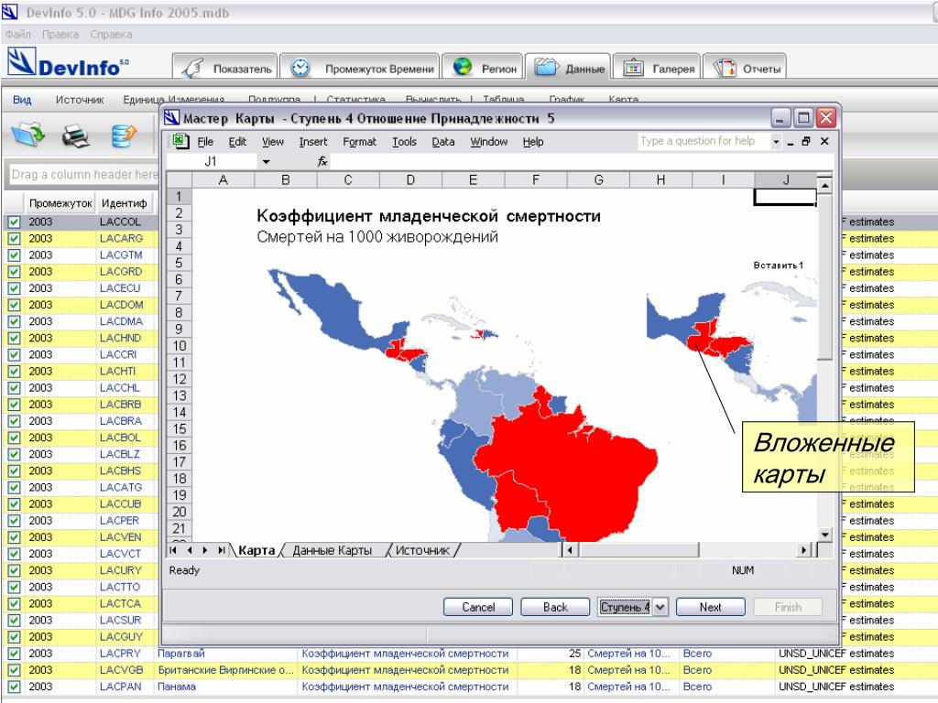Viewport: 938px width, 703px height.
Task: Open the Промежуток Времени tab
Action: (x=360, y=68)
